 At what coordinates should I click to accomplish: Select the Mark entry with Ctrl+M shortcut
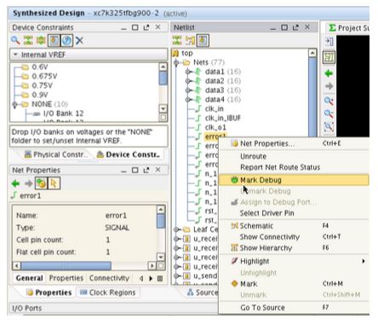click(294, 284)
